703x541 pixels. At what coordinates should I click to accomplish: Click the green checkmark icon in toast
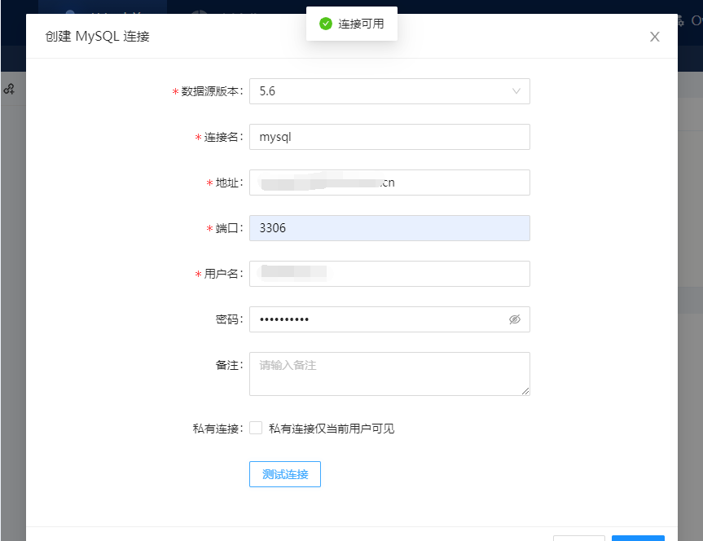[326, 24]
